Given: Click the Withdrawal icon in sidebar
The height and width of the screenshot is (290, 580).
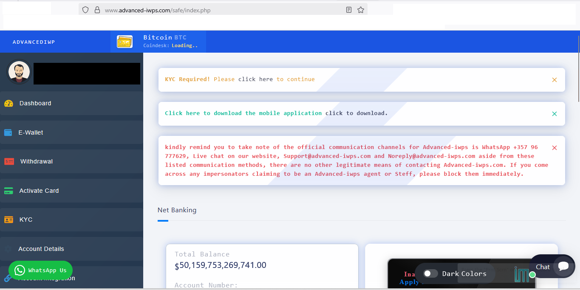Looking at the screenshot, I should pyautogui.click(x=9, y=161).
